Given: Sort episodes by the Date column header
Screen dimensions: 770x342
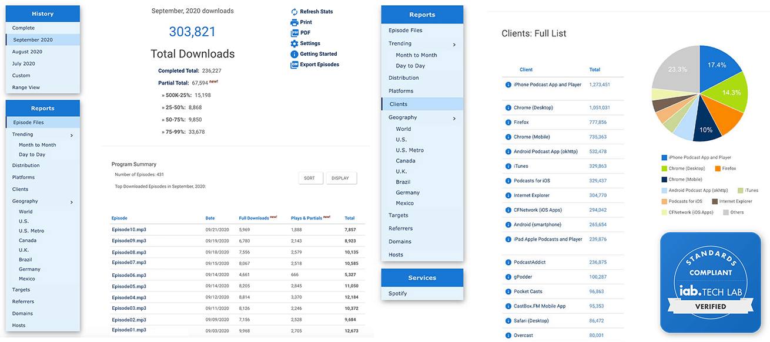Looking at the screenshot, I should pos(210,218).
